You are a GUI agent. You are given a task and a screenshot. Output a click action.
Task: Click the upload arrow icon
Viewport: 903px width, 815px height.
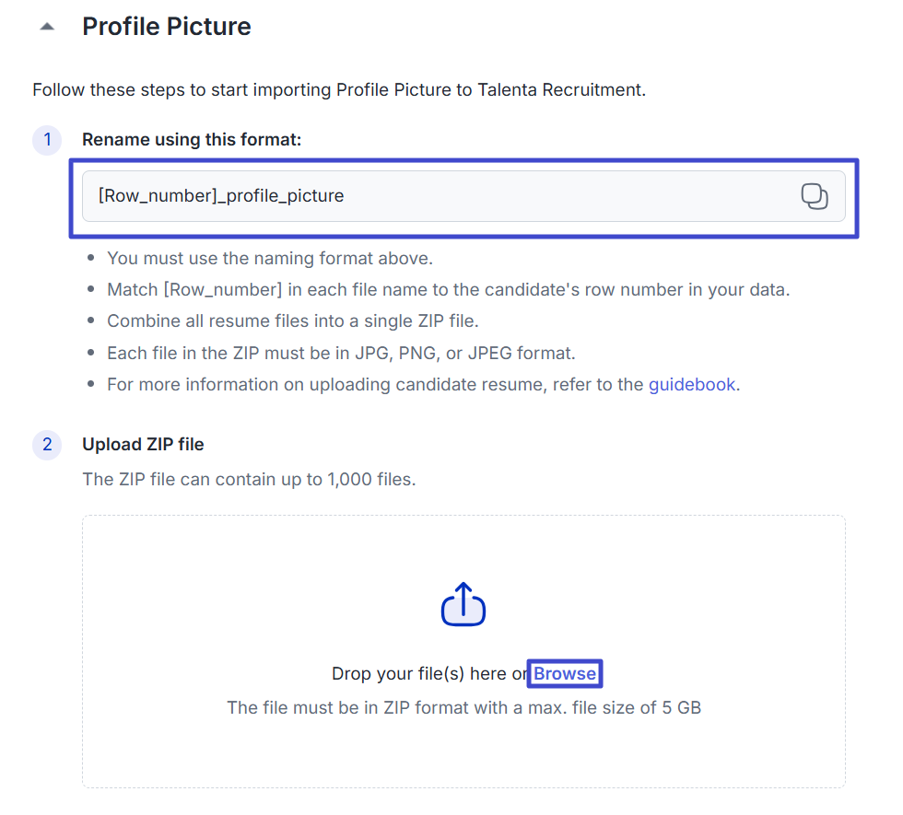pos(463,604)
